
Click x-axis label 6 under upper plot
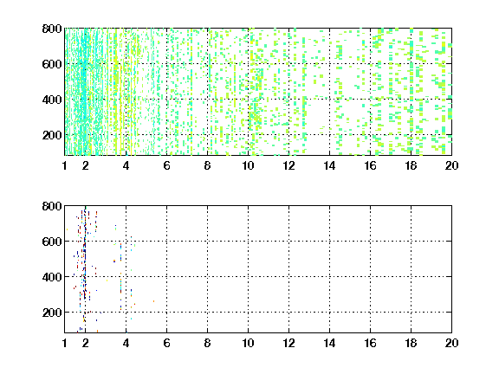(x=166, y=165)
